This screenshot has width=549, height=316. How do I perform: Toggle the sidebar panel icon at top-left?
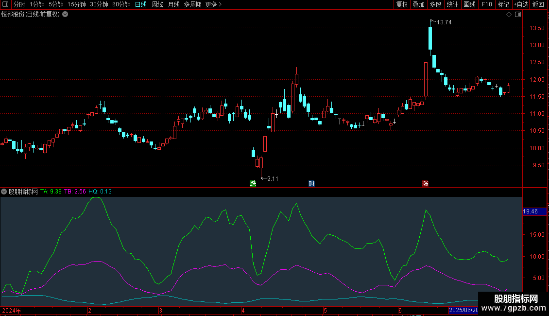tap(5, 4)
